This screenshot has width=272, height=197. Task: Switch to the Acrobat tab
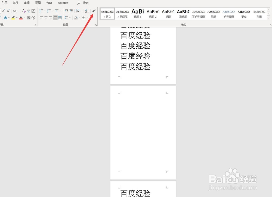pos(63,3)
